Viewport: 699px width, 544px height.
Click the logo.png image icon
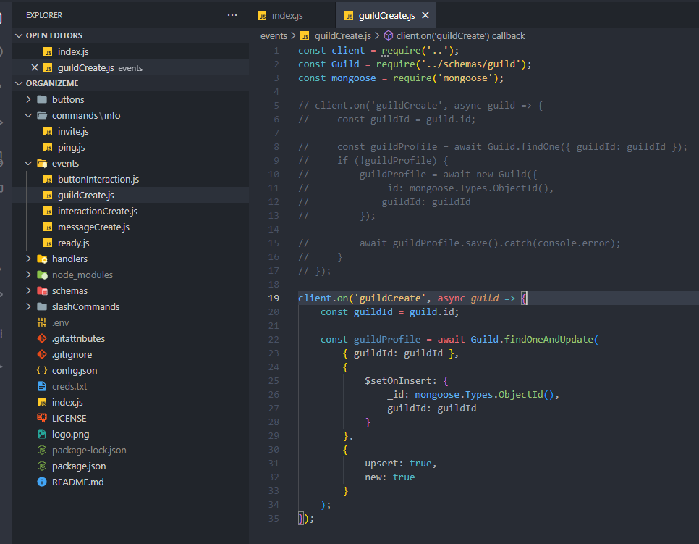tap(42, 435)
